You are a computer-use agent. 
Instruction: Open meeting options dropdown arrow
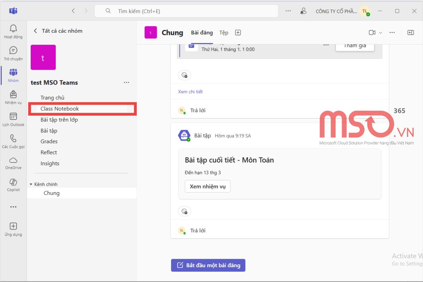pos(380,32)
